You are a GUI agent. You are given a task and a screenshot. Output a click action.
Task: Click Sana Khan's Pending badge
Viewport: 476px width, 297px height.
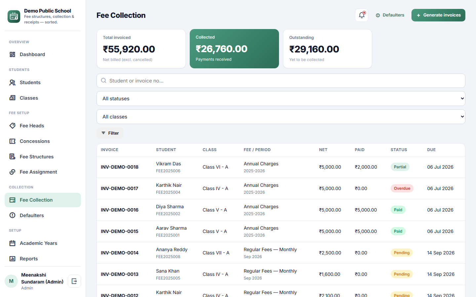tap(402, 274)
